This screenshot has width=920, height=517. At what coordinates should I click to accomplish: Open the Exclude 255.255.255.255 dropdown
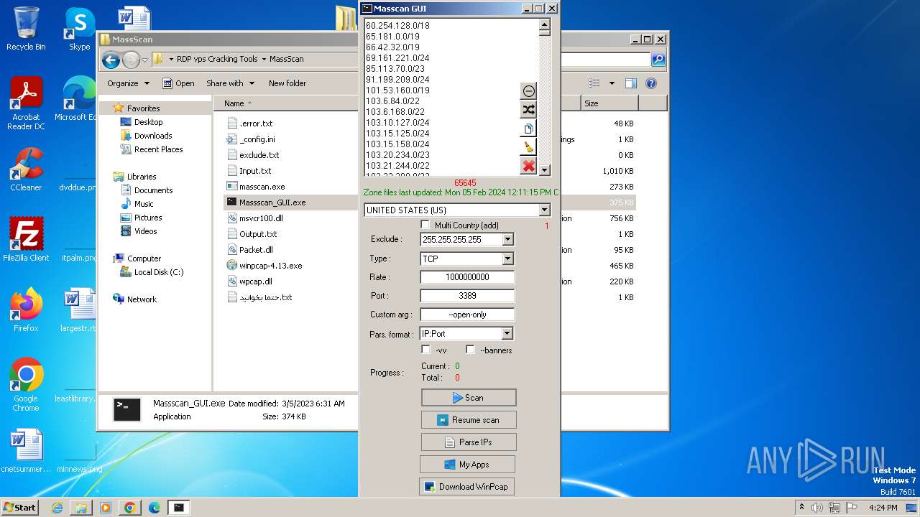click(x=508, y=239)
